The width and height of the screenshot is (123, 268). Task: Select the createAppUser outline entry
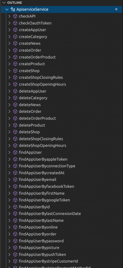point(33,30)
